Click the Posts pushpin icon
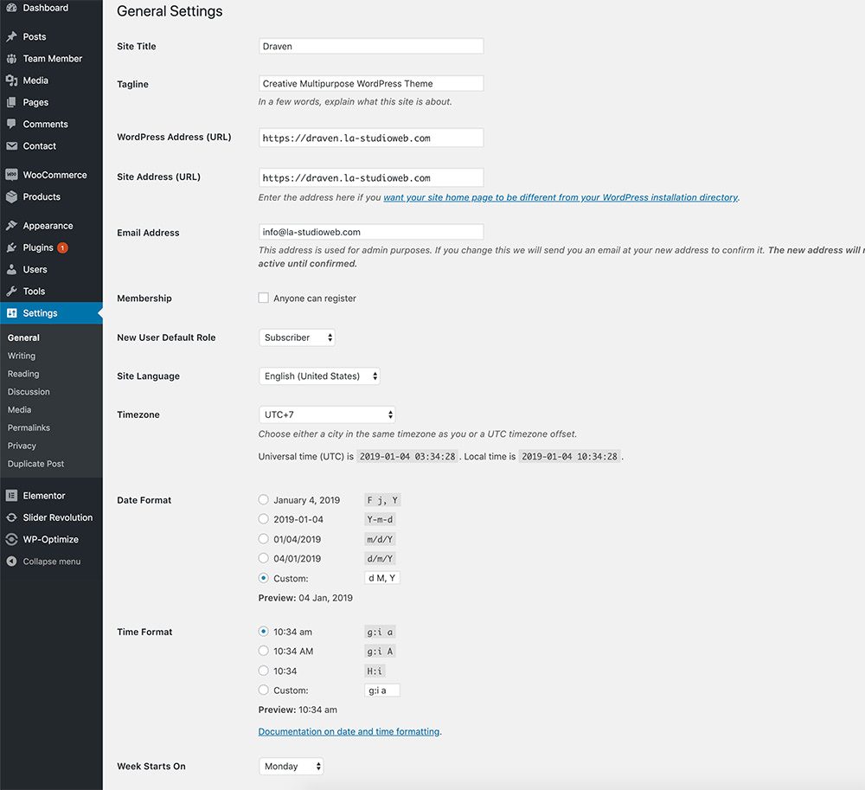The height and width of the screenshot is (790, 865). 11,37
